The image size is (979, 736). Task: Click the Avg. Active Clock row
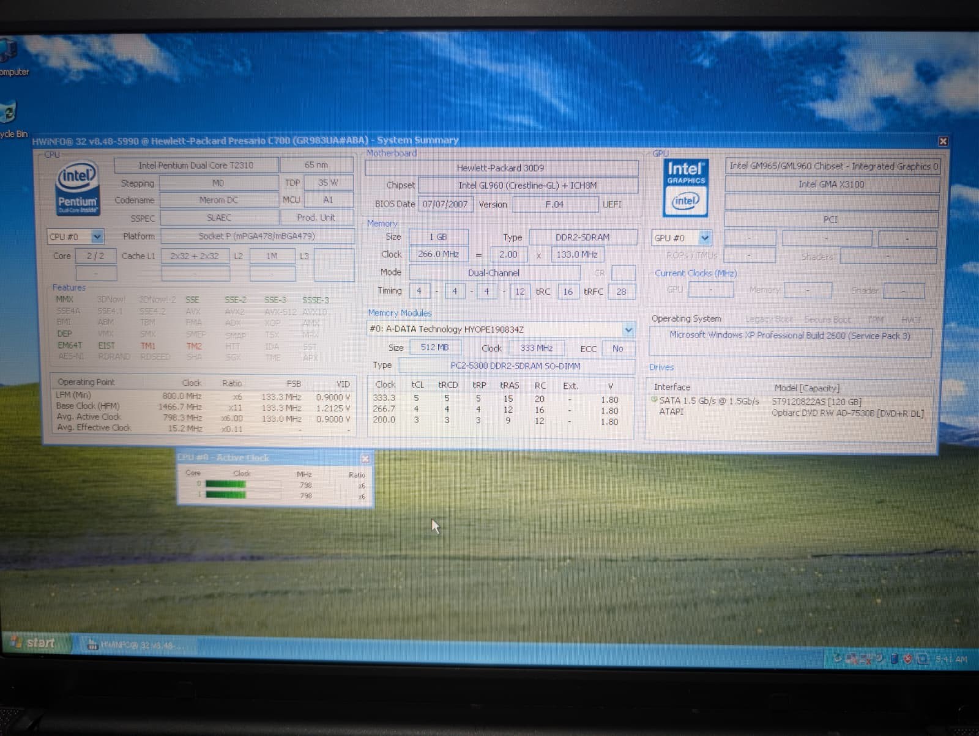pyautogui.click(x=203, y=418)
